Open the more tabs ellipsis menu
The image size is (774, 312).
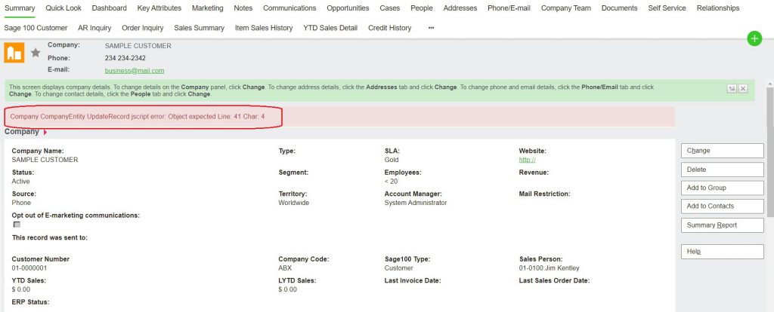click(x=432, y=28)
